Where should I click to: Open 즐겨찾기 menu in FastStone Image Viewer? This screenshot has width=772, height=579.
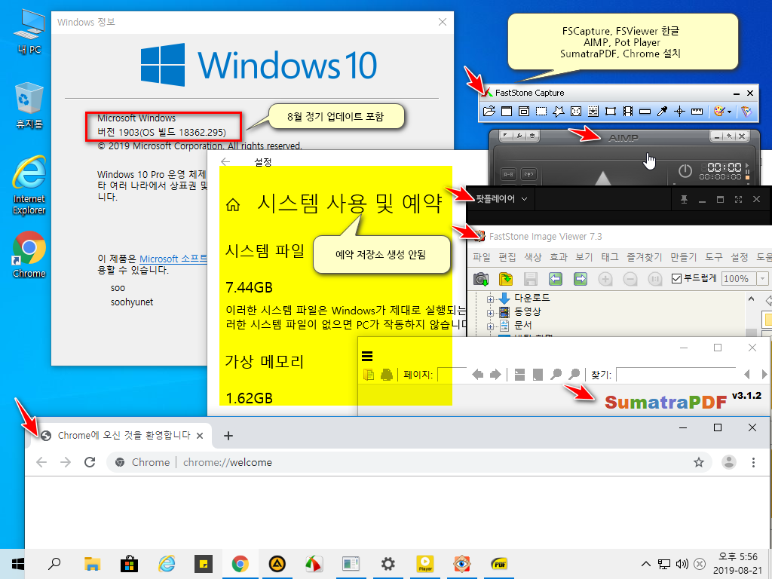644,257
